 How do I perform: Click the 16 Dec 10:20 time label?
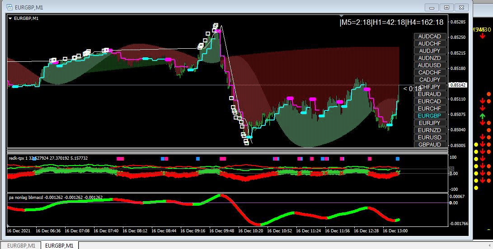pos(251,231)
